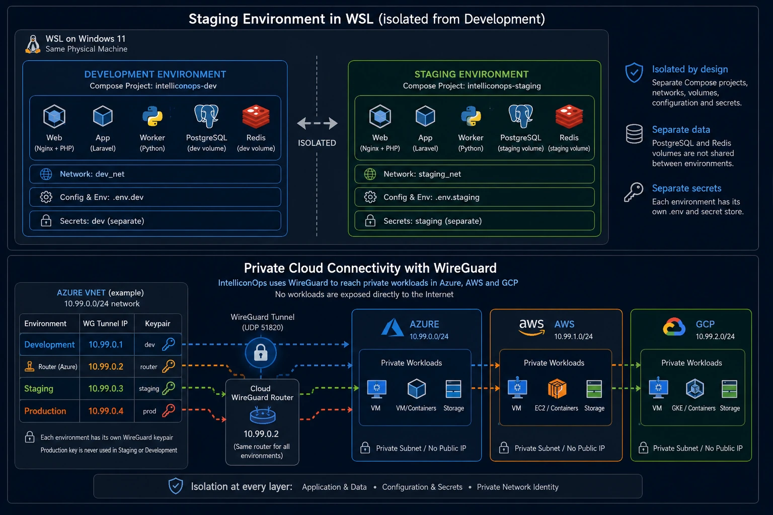
Task: Click the STAGING ENVIRONMENT heading
Action: 472,74
